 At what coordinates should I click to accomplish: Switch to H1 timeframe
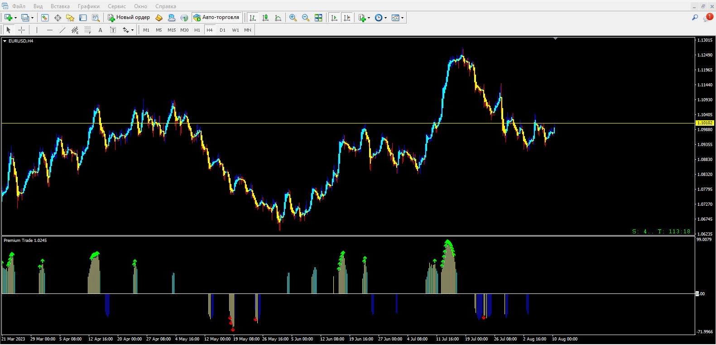[x=197, y=30]
